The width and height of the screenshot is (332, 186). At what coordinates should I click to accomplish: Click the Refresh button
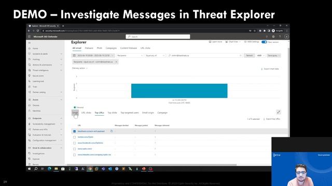point(249,55)
